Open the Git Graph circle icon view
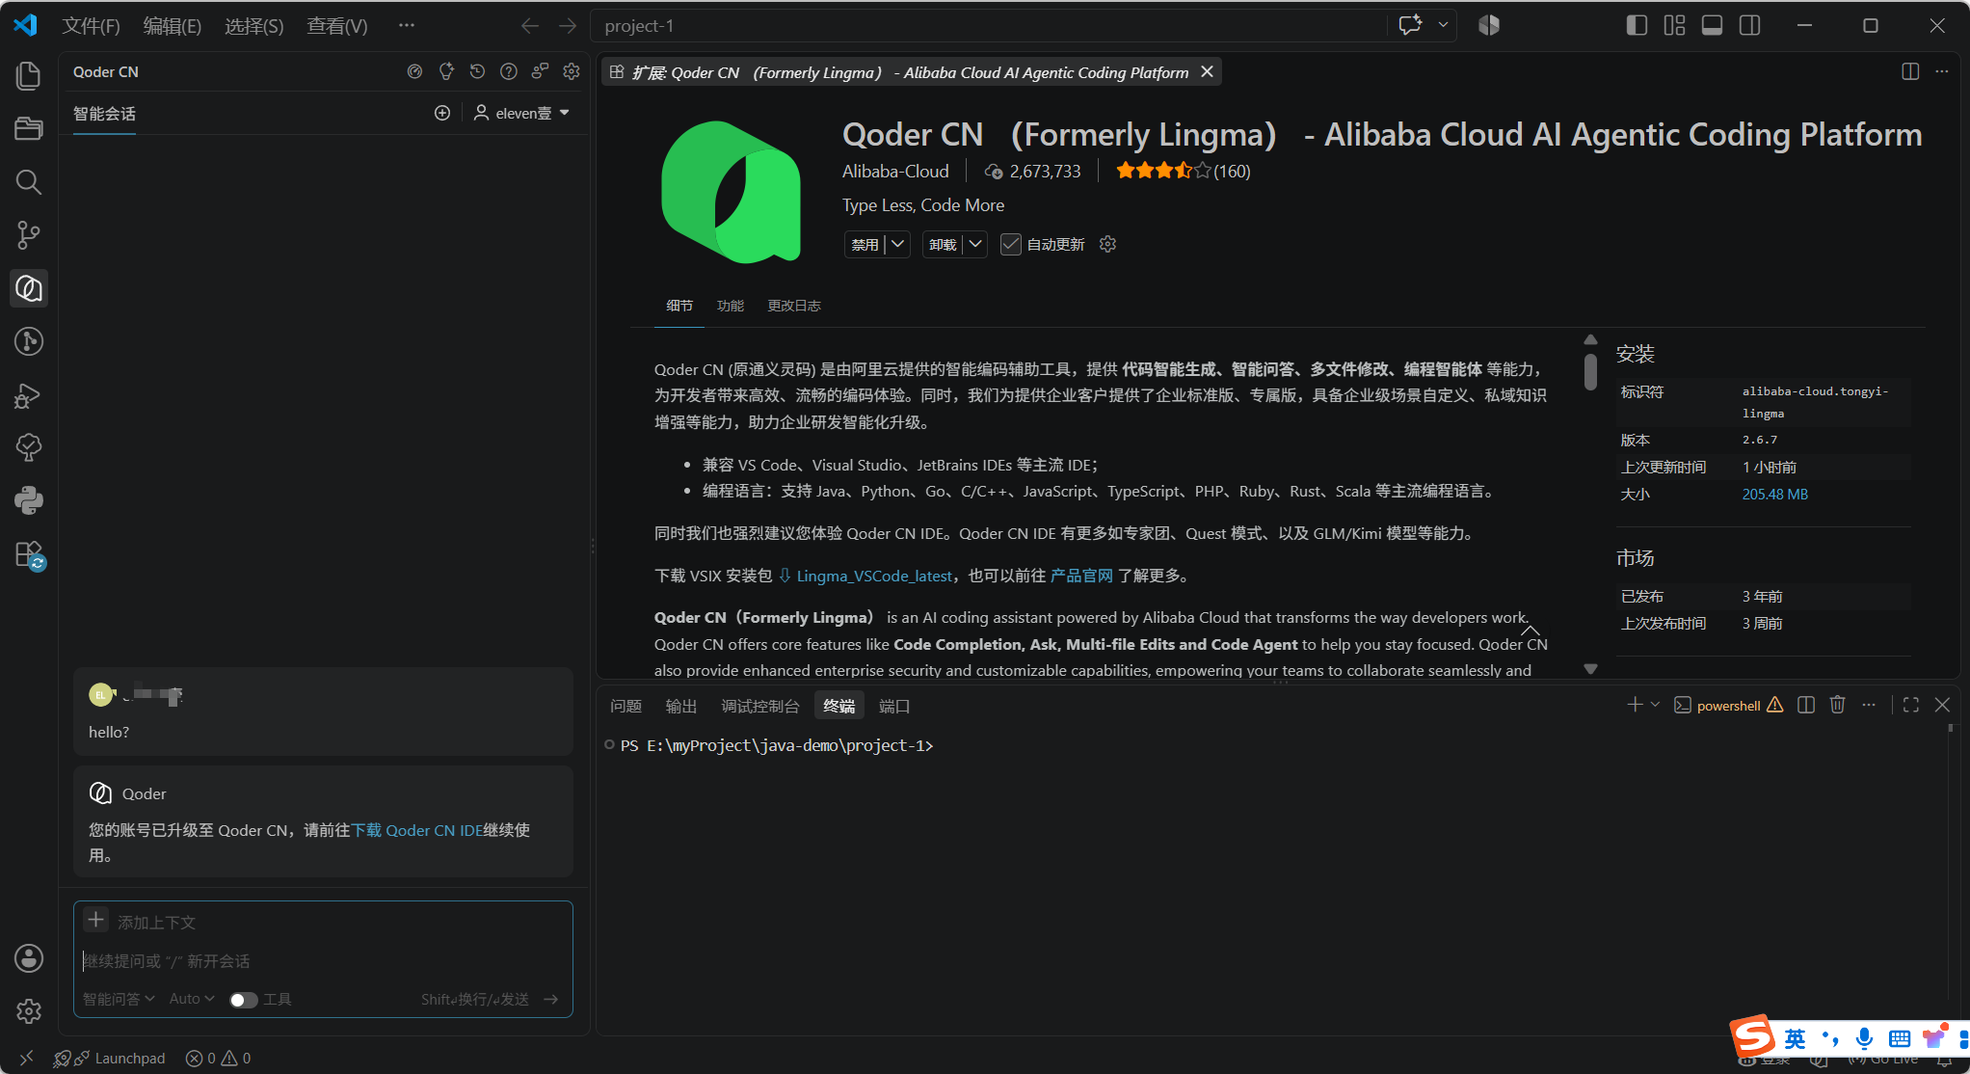The height and width of the screenshot is (1074, 1970). [29, 341]
